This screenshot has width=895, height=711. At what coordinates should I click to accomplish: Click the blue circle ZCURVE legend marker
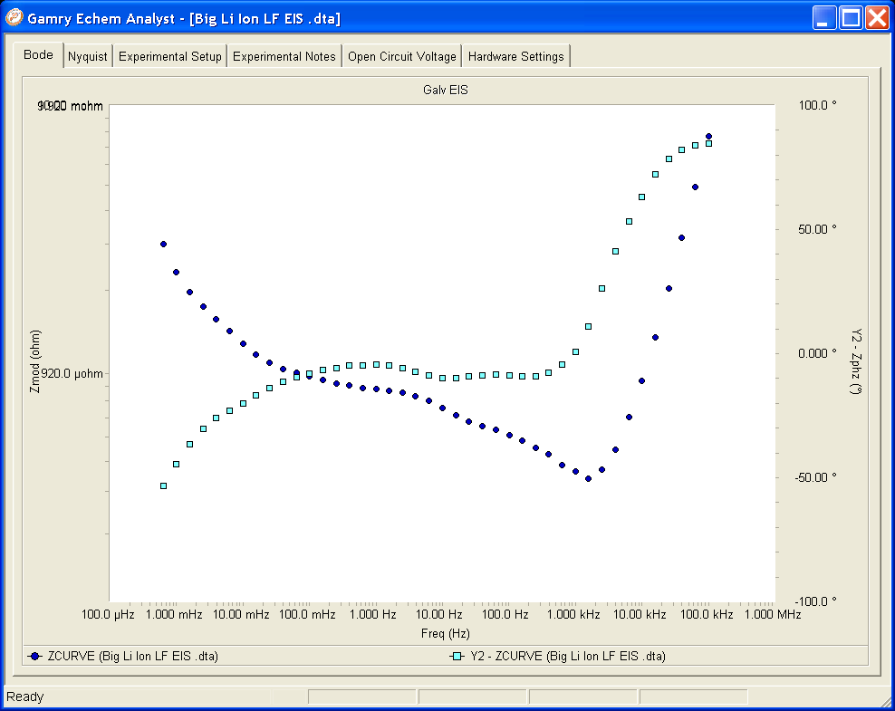click(x=36, y=656)
